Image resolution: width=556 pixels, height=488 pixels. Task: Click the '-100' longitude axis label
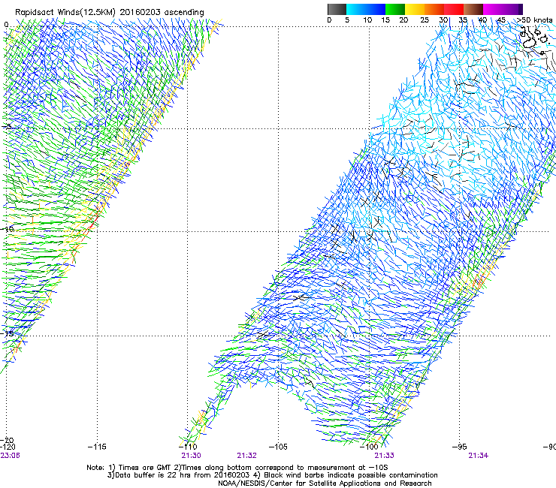pos(369,447)
